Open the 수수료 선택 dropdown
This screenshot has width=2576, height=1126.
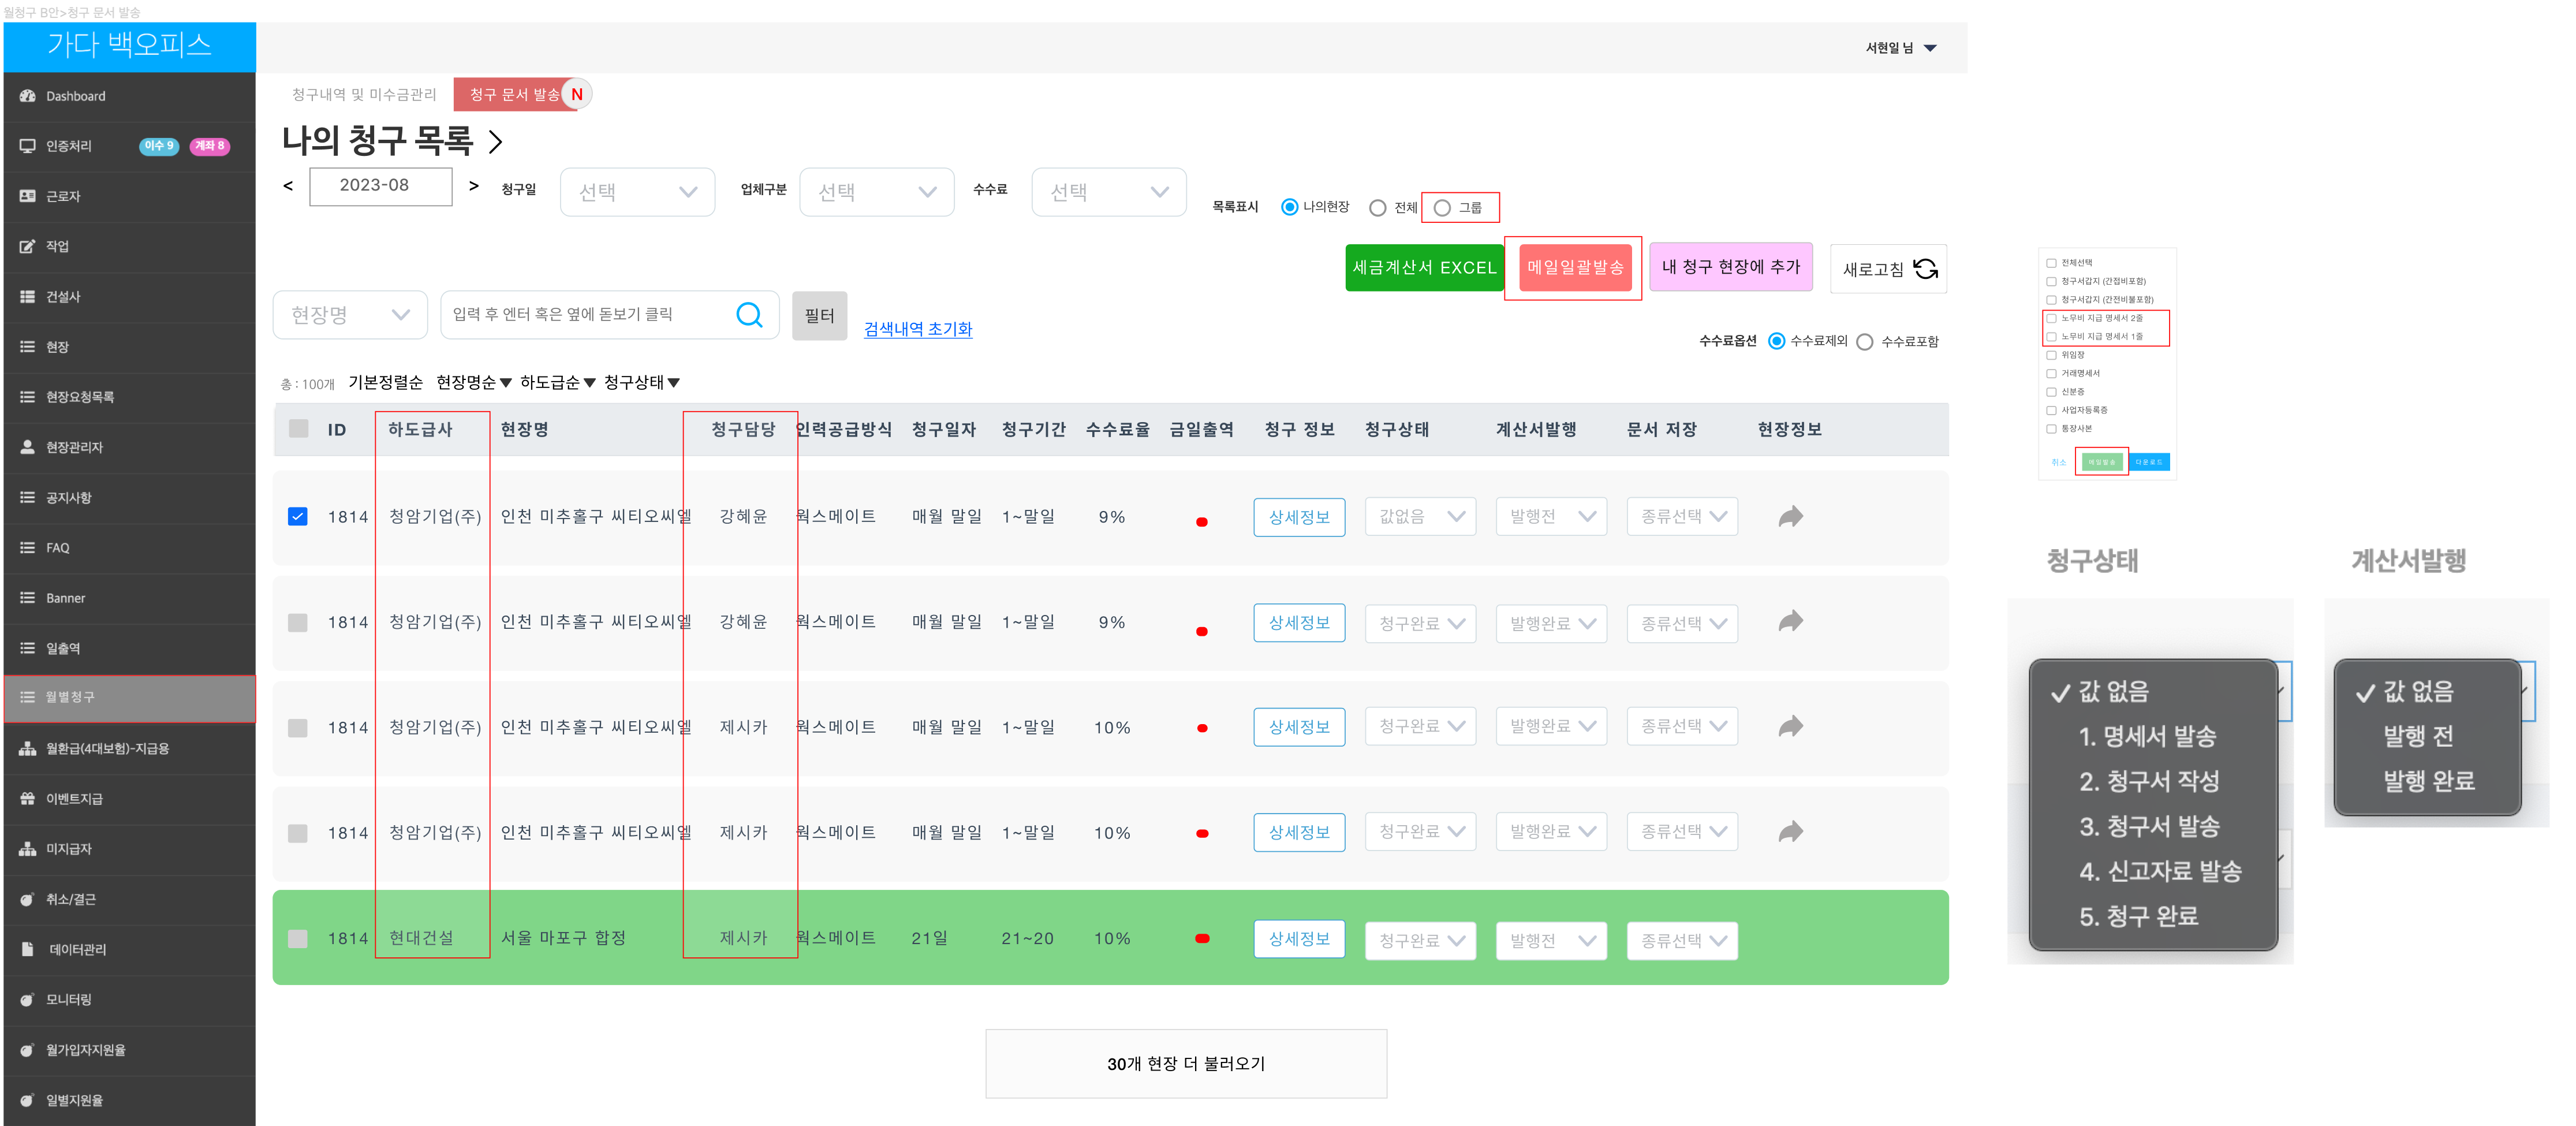point(1109,192)
